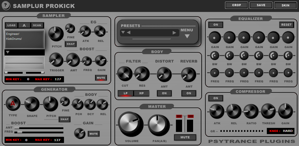This screenshot has width=299, height=146.
Task: Click the compressor THRESH knob
Action: 268,111
